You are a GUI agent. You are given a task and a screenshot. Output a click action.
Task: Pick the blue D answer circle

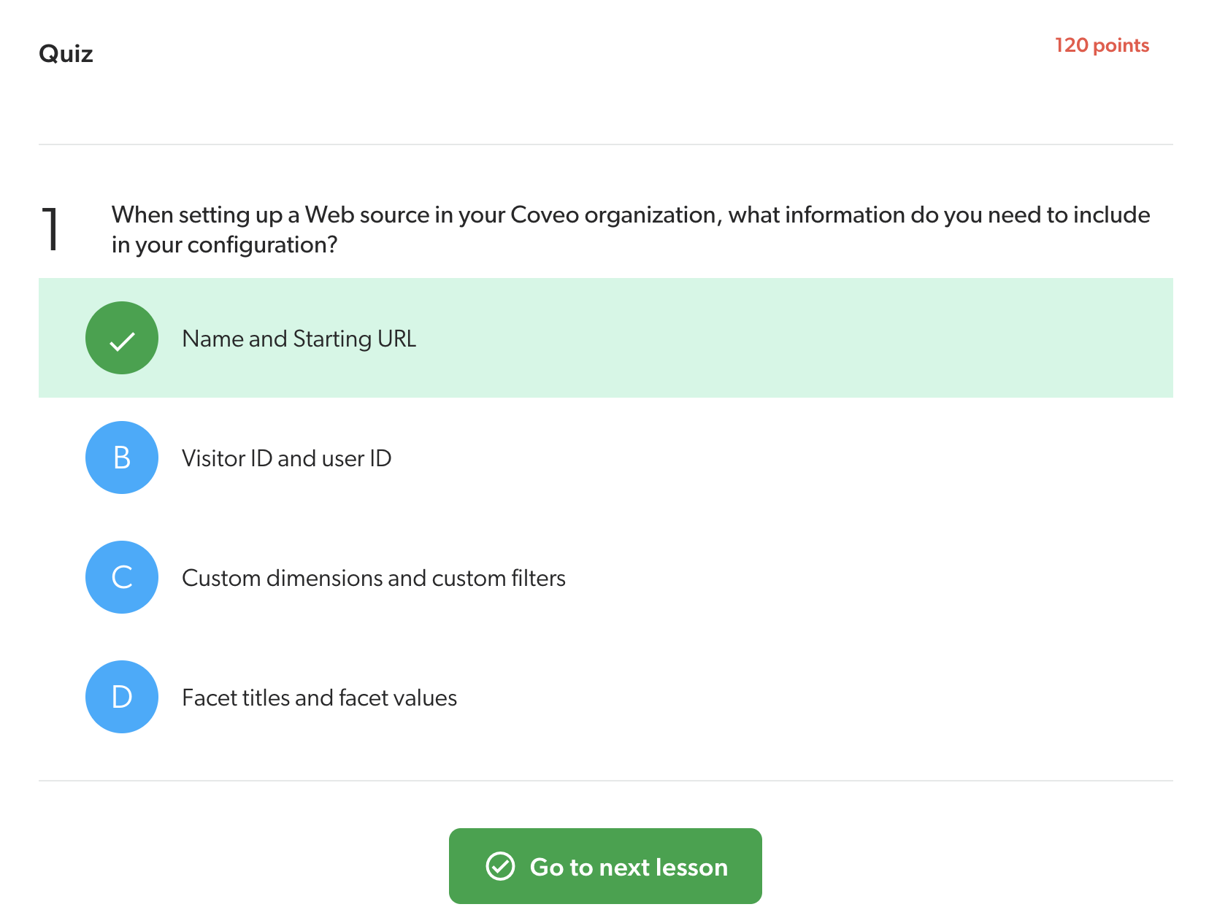coord(122,698)
